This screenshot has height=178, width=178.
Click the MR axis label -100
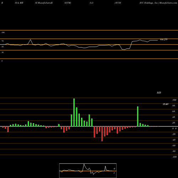pyautogui.click(x=174, y=157)
